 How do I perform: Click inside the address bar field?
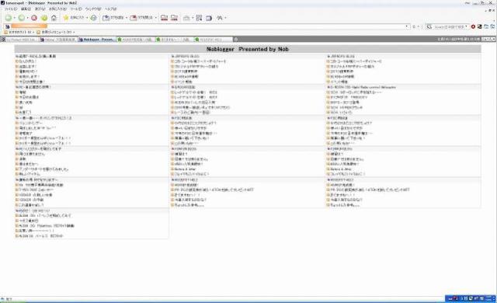coord(206,26)
